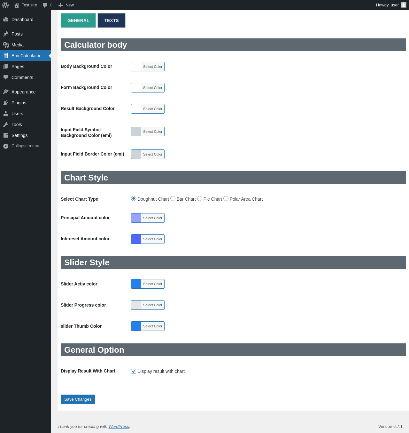Click the Pages icon in sidebar
This screenshot has height=433, width=409.
(x=6, y=67)
